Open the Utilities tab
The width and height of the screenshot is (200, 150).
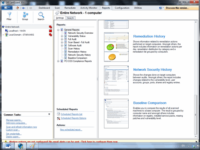[x=138, y=8]
